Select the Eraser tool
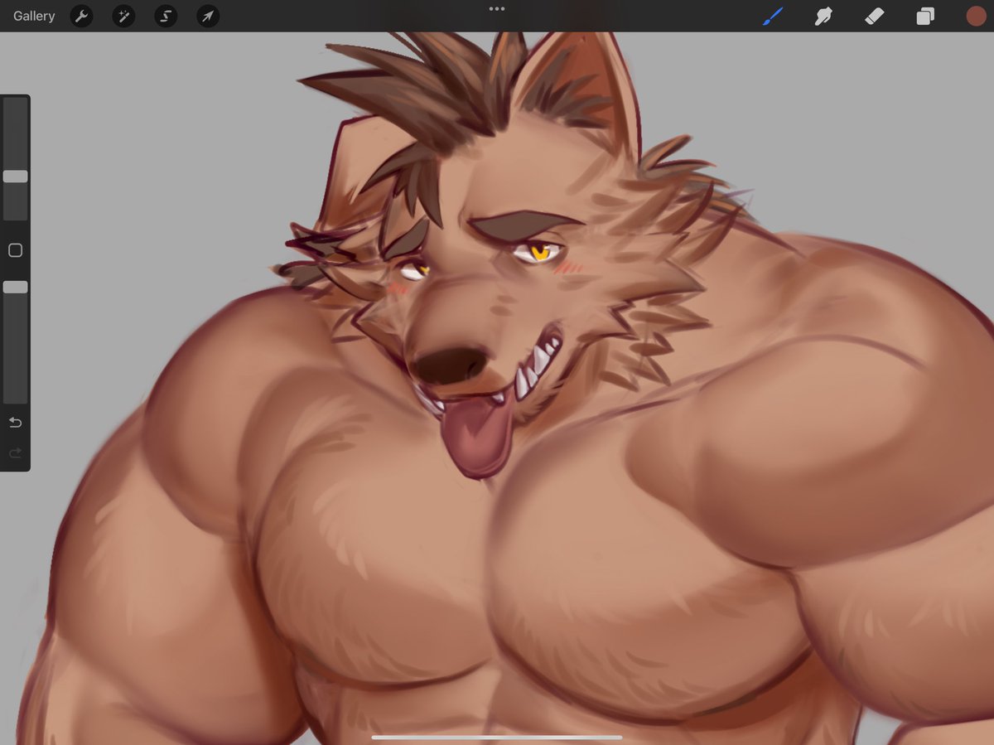Image resolution: width=994 pixels, height=745 pixels. [x=874, y=16]
